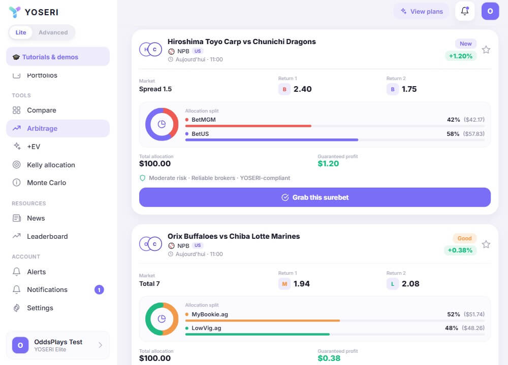Image resolution: width=508 pixels, height=365 pixels.
Task: Click the Notifications count badge
Action: (x=99, y=289)
